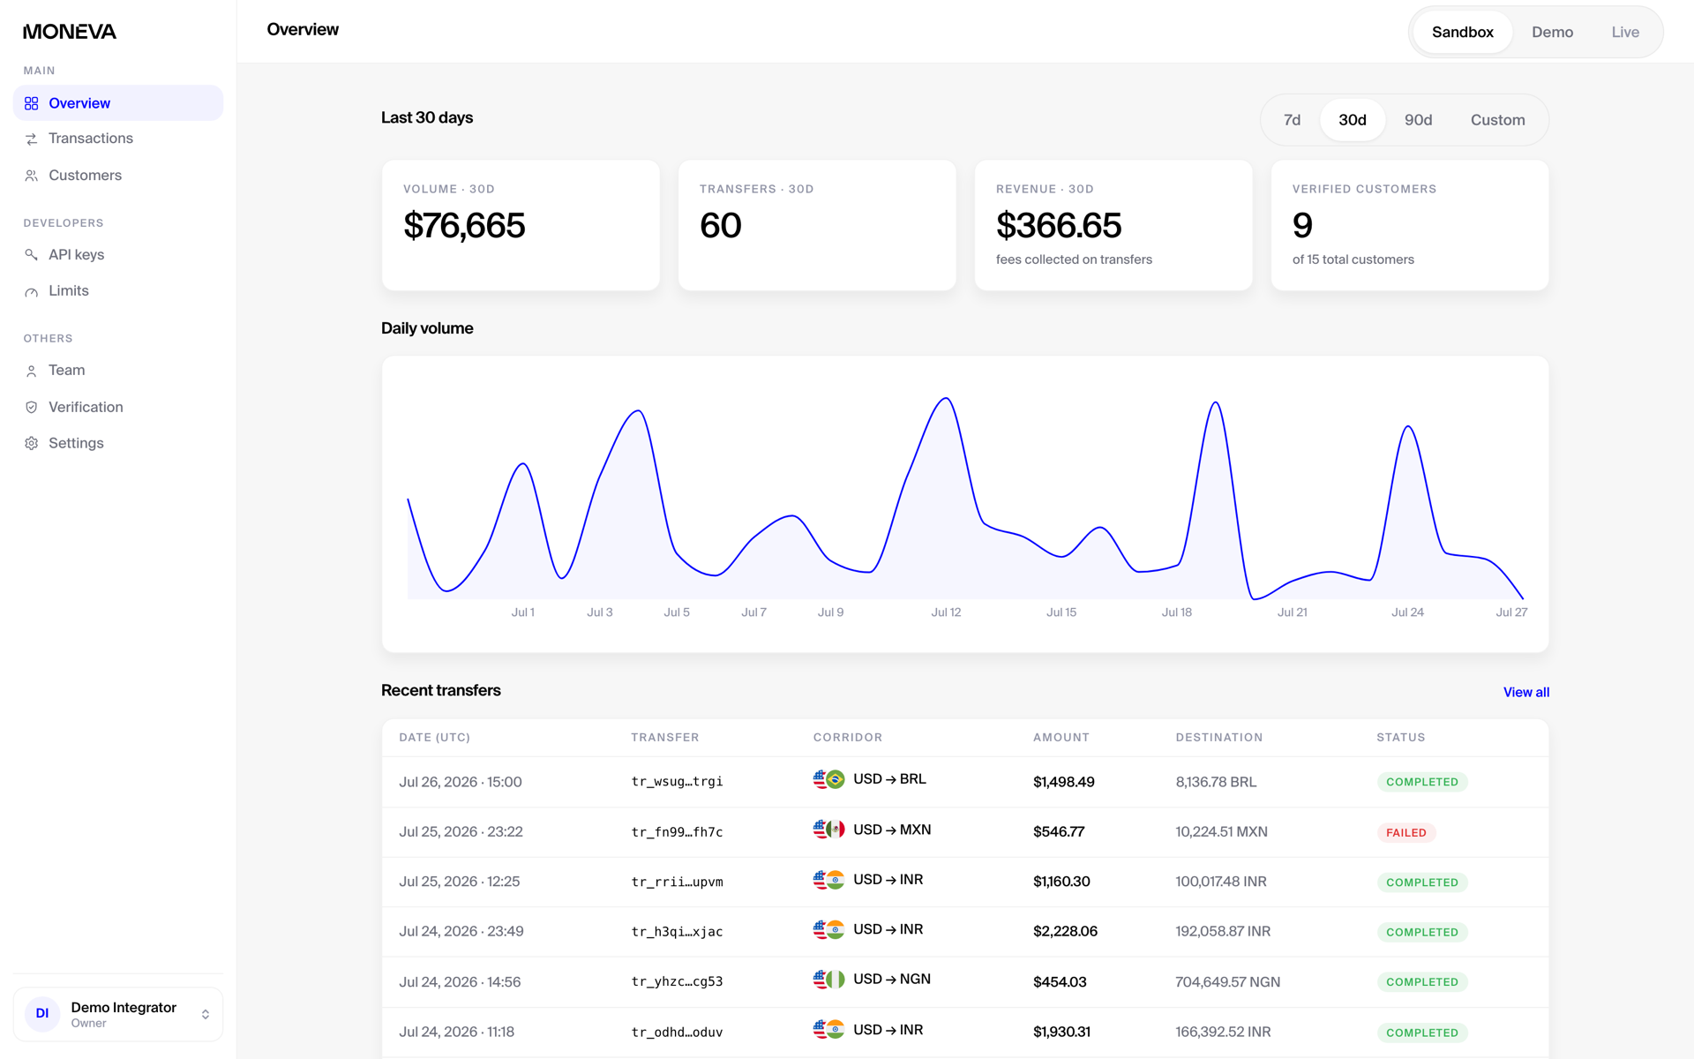Navigate to Limits
Screen dimensions: 1694x1059
118,291
